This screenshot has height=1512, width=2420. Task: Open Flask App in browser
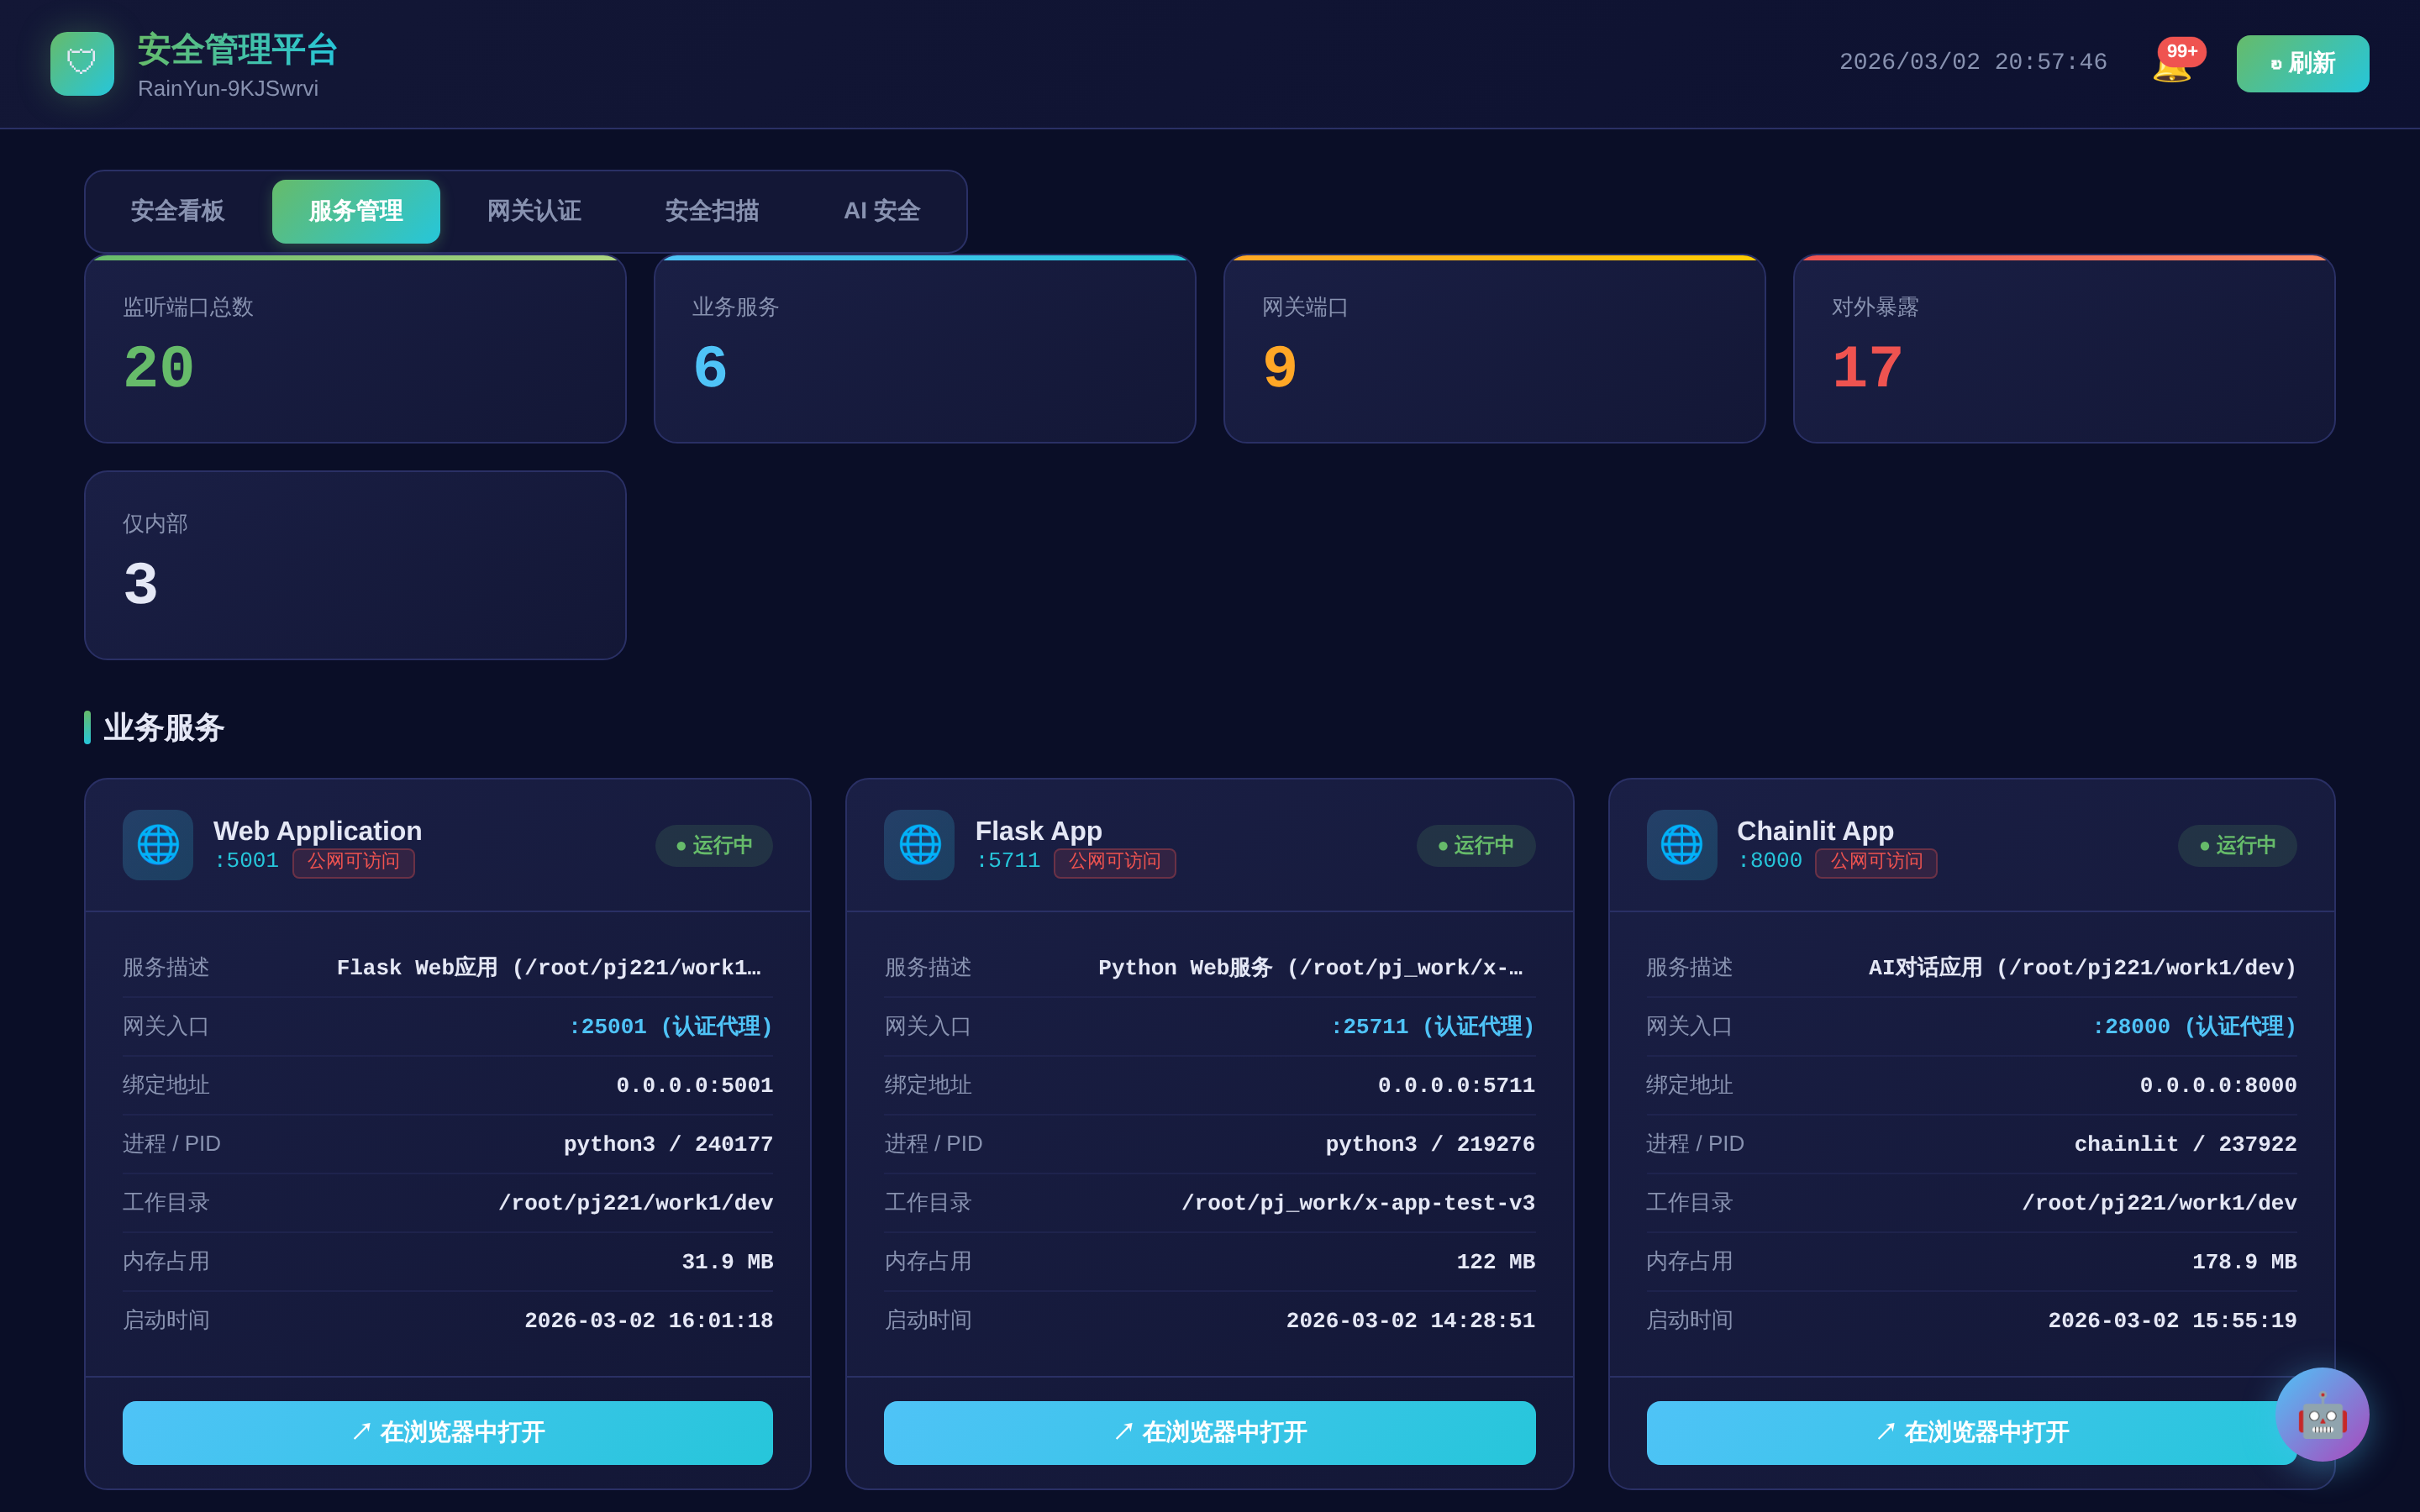pyautogui.click(x=1209, y=1432)
